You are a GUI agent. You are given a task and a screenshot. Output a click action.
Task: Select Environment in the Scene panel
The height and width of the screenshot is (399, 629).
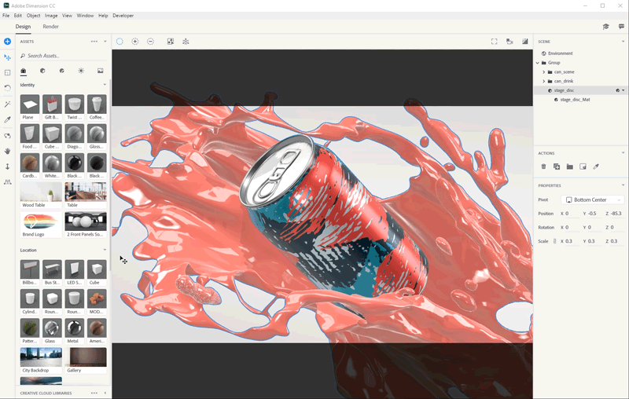pyautogui.click(x=560, y=53)
